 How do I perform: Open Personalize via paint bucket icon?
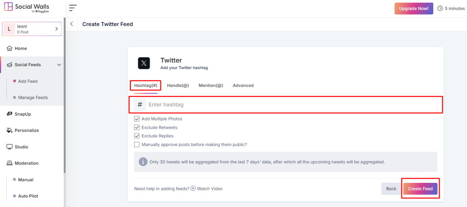[x=10, y=130]
